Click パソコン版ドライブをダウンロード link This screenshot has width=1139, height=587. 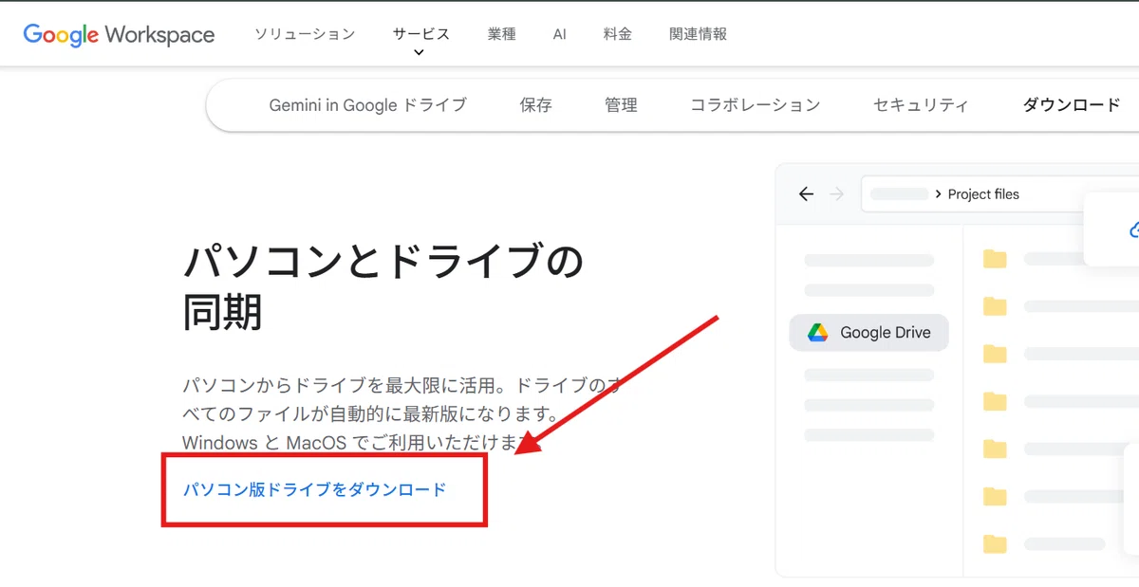(x=314, y=489)
